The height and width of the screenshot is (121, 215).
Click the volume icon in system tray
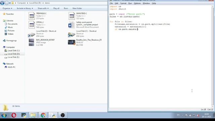click(x=198, y=116)
